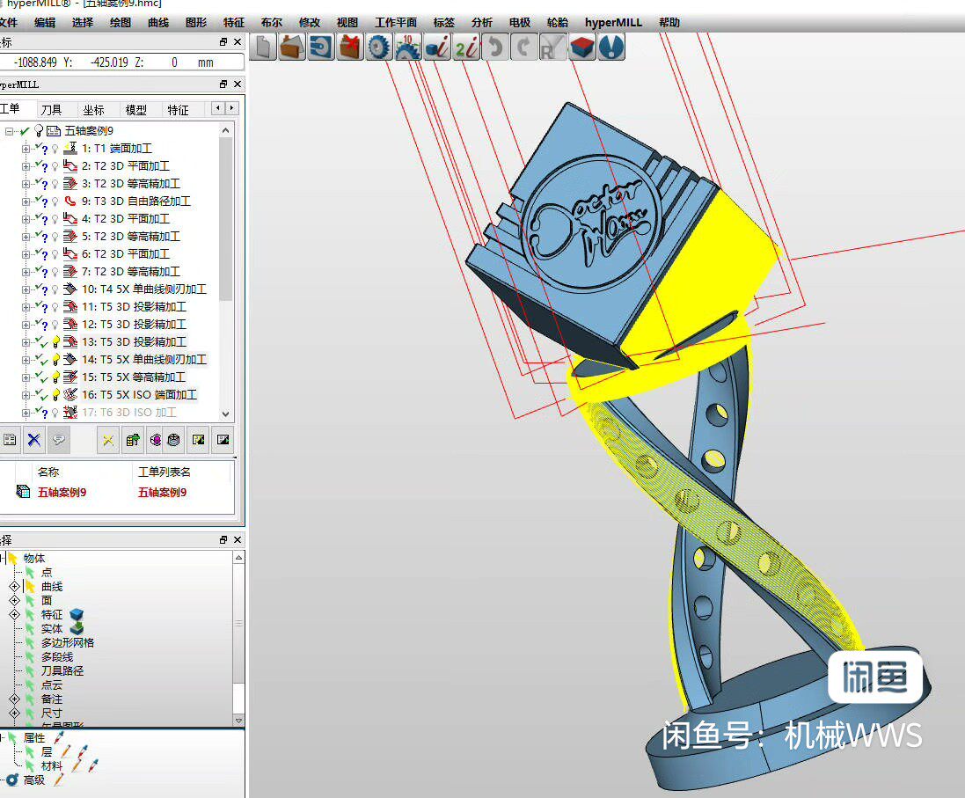Screen dimensions: 965x798
Task: Expand the 面 selection node
Action: coord(14,600)
